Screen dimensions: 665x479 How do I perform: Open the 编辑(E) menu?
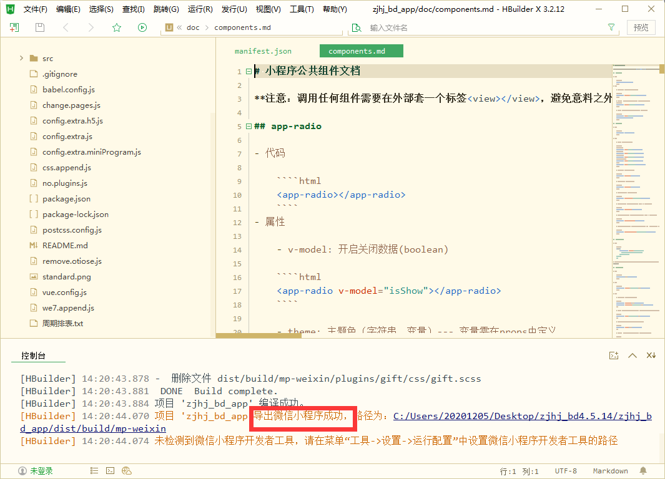[68, 9]
